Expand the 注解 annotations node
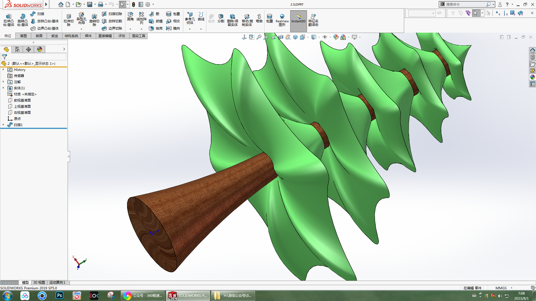This screenshot has height=301, width=536. pyautogui.click(x=3, y=82)
